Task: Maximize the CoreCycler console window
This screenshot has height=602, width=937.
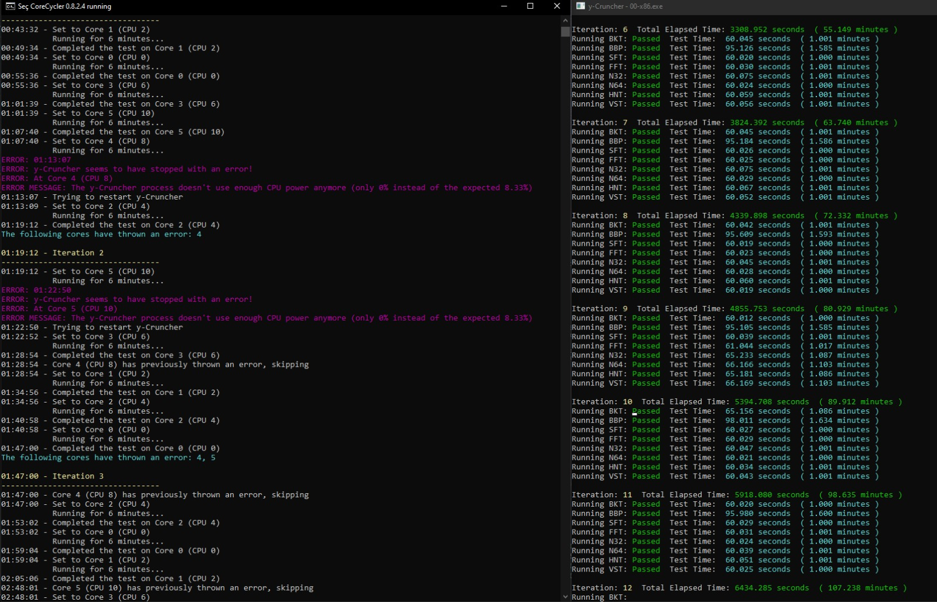Action: [530, 6]
